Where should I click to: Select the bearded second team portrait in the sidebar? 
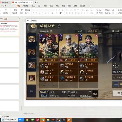point(32,52)
